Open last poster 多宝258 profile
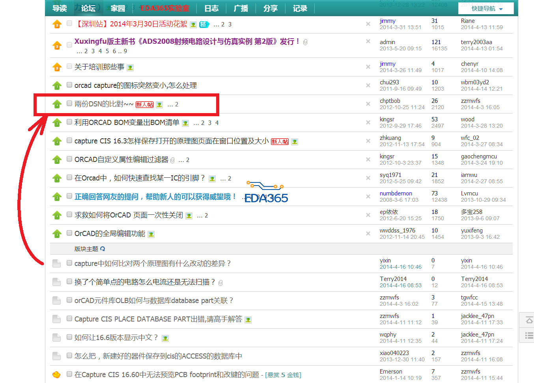 472,212
